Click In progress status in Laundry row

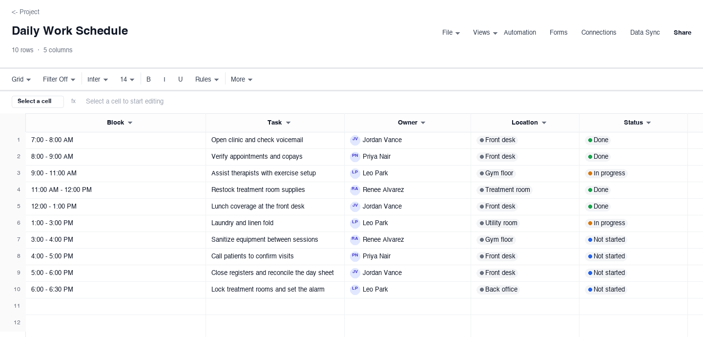click(606, 223)
